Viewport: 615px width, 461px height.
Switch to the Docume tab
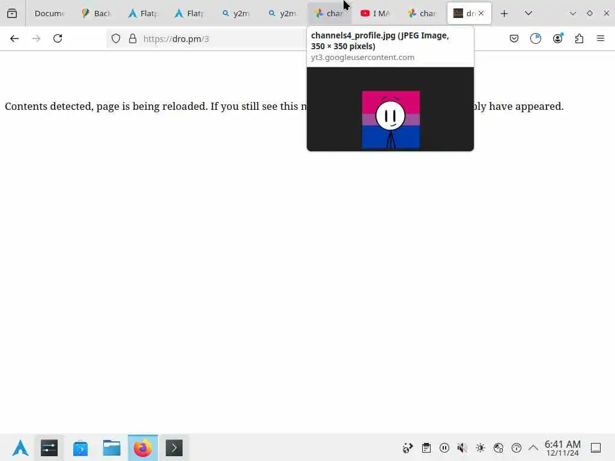pos(49,13)
